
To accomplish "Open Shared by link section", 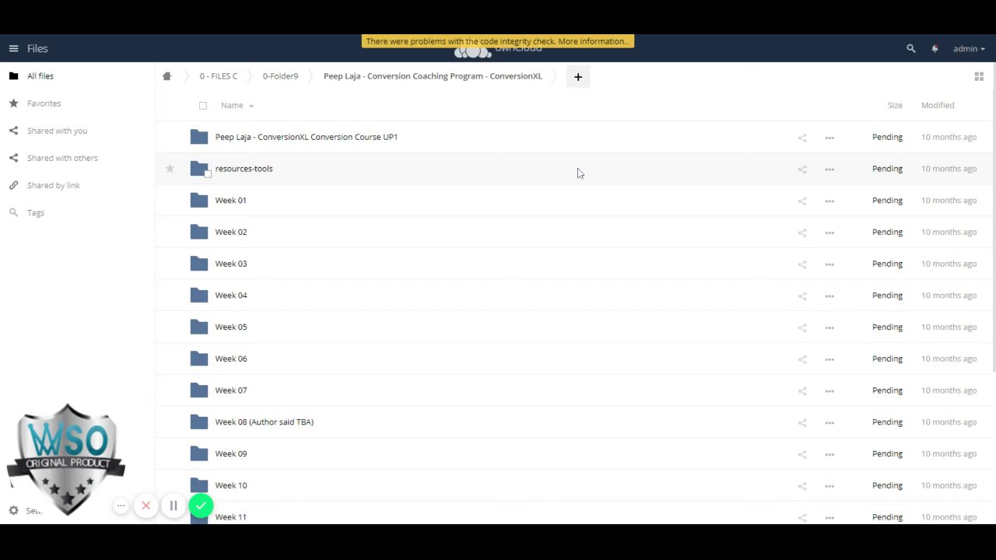I will click(53, 185).
